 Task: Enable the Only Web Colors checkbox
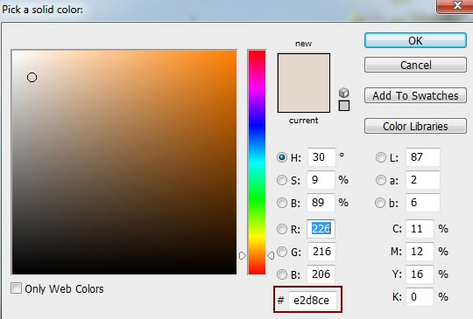pyautogui.click(x=16, y=288)
